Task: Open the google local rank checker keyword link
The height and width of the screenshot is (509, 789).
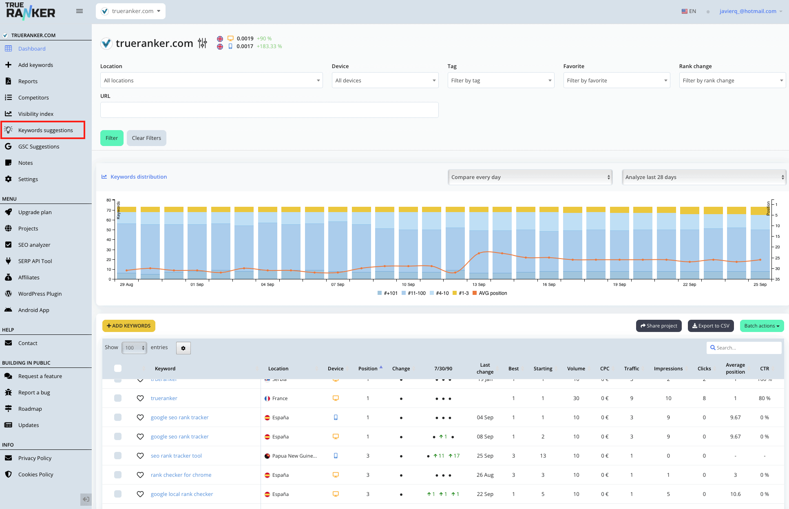Action: pyautogui.click(x=182, y=494)
